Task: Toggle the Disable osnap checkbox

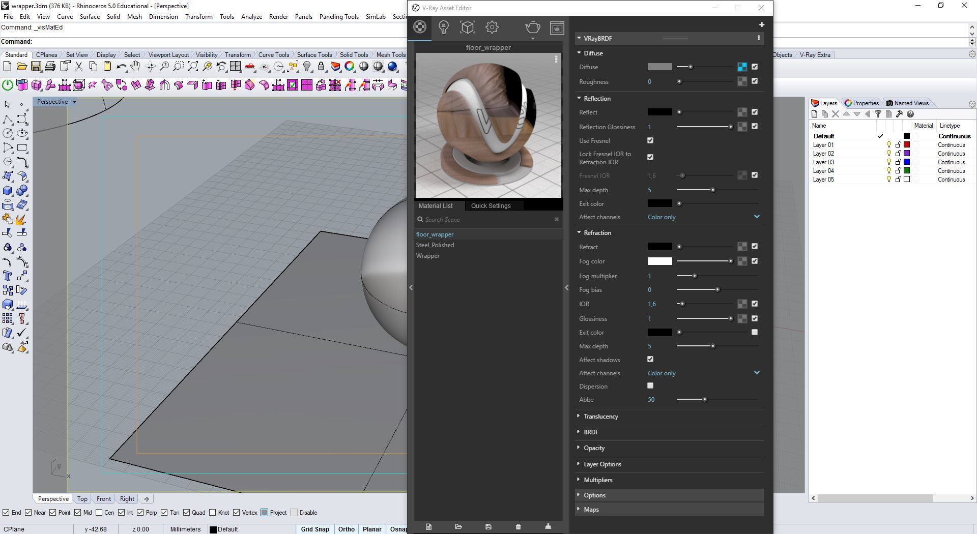Action: (294, 513)
